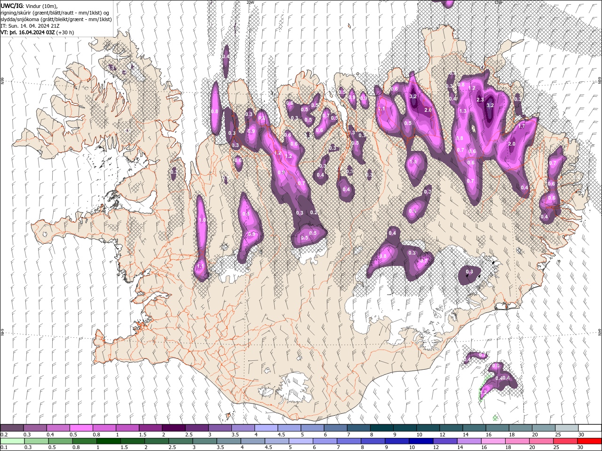Select the bright pink 0.5 swatch in snow scale
Image resolution: width=602 pixels, height=451 pixels.
tap(81, 428)
